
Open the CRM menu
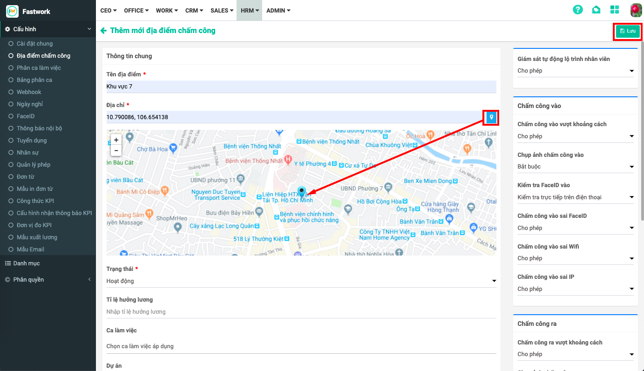(x=194, y=10)
